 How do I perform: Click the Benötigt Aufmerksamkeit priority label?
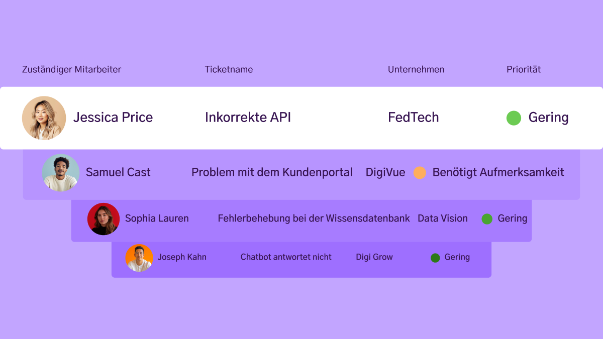[x=498, y=172]
